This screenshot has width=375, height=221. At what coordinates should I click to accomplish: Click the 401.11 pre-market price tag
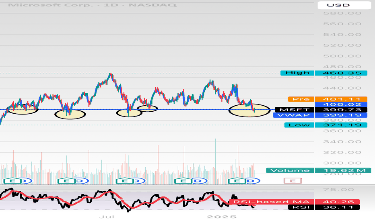point(341,99)
